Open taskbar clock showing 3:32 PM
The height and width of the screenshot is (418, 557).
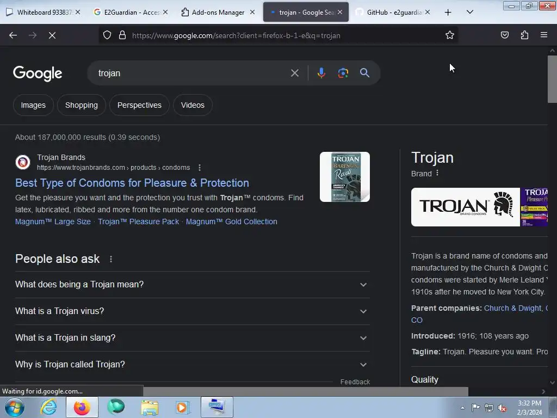(x=529, y=408)
